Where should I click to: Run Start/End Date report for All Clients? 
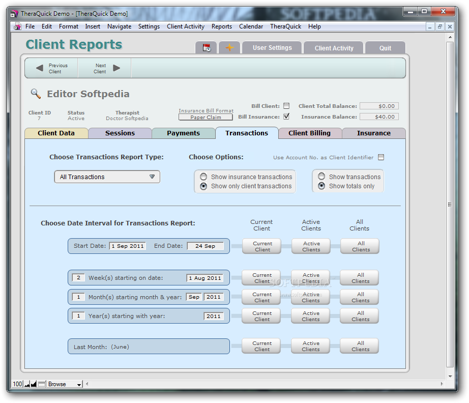(361, 246)
